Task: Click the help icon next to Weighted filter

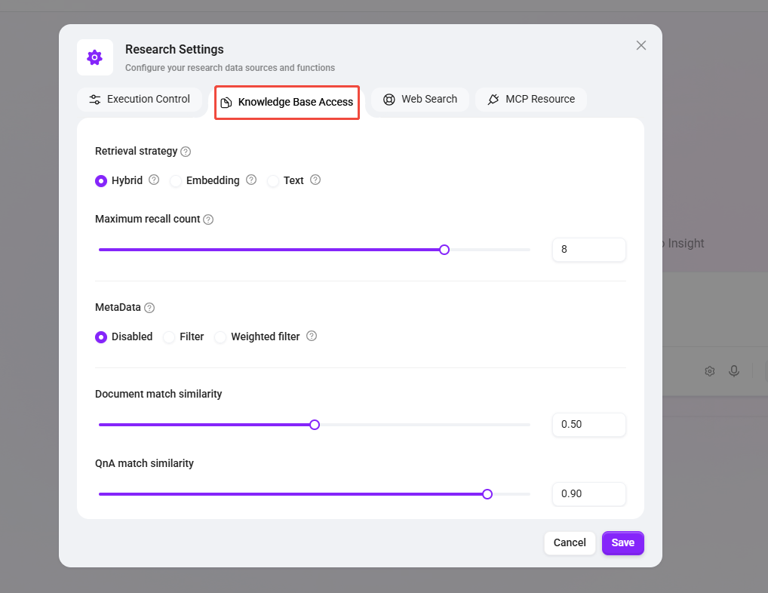Action: (312, 336)
